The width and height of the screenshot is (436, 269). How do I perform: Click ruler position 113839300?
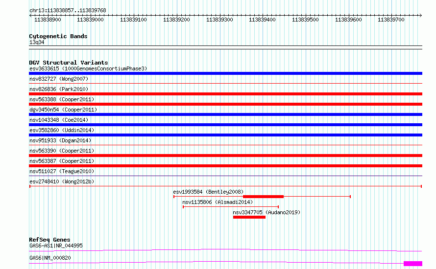pyautogui.click(x=219, y=20)
